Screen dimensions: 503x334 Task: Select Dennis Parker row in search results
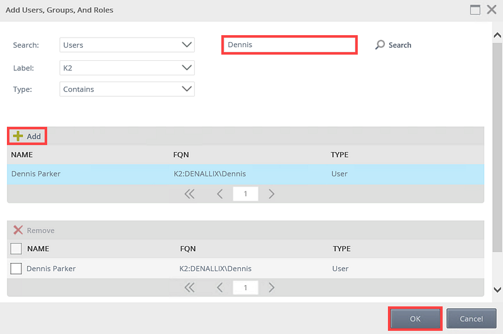tap(245, 174)
